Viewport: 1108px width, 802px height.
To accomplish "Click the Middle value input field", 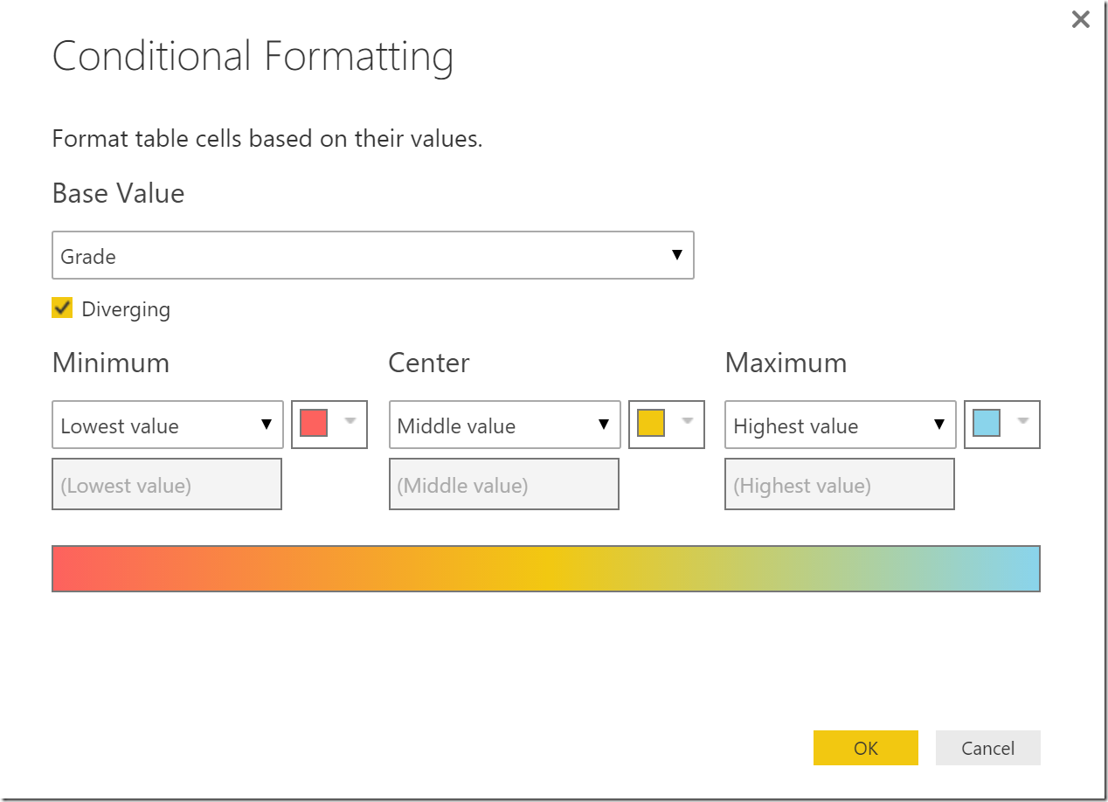I will (503, 485).
